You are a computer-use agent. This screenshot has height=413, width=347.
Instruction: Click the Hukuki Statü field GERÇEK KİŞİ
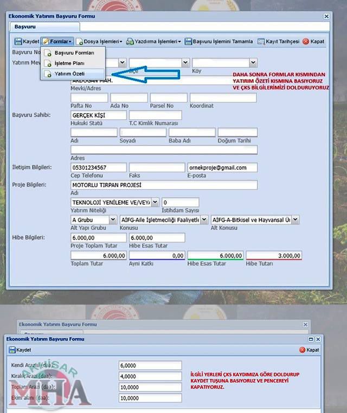pyautogui.click(x=99, y=115)
